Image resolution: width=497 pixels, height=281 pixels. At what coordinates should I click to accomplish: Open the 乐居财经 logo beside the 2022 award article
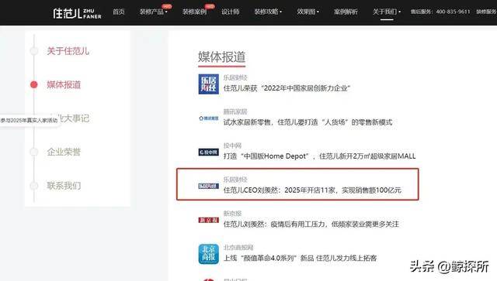pyautogui.click(x=209, y=84)
